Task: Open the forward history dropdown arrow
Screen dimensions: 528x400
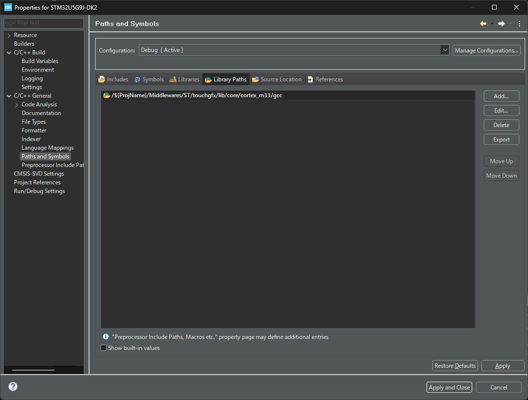Action: click(x=510, y=24)
